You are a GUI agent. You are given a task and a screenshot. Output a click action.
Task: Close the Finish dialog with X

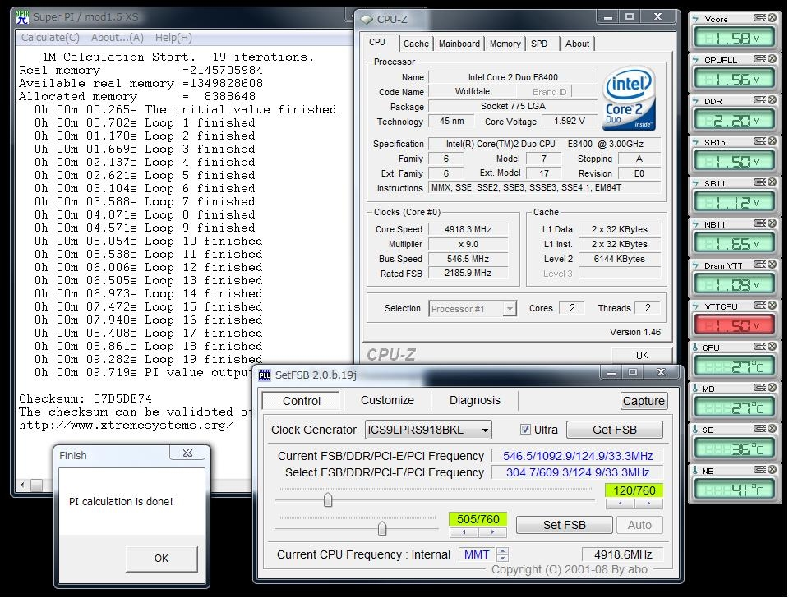[x=187, y=453]
